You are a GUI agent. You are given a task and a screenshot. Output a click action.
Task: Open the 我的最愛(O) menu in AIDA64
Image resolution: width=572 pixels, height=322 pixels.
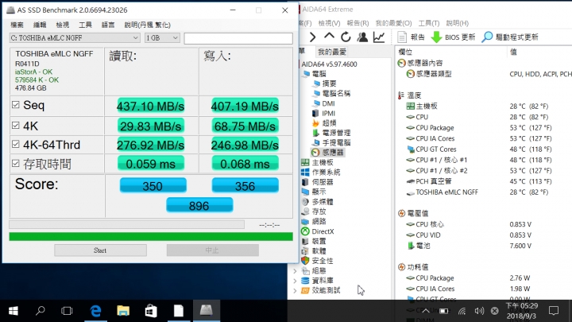(x=393, y=23)
